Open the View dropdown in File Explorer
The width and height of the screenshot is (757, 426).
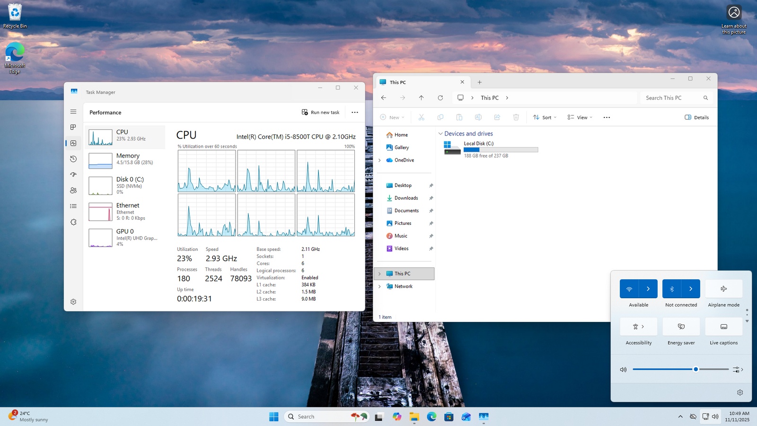580,117
